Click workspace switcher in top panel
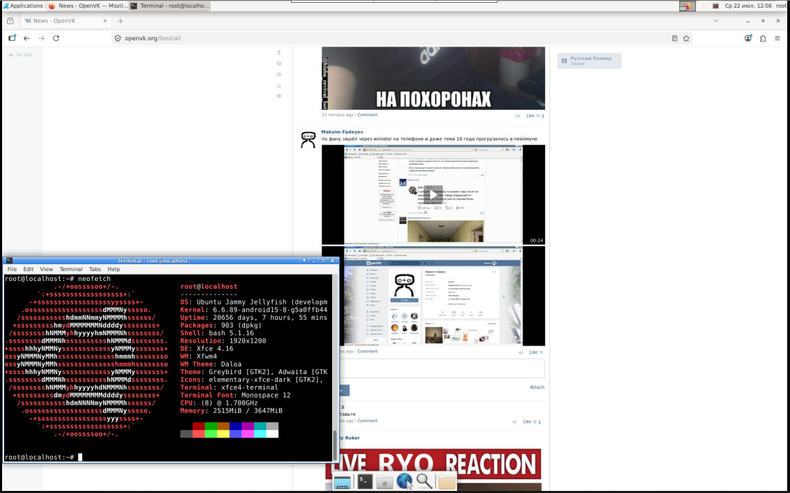Image resolution: width=790 pixels, height=493 pixels. tap(687, 6)
